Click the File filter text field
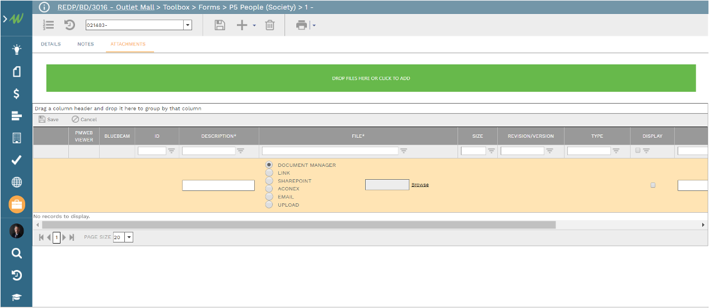The image size is (709, 308). coord(330,151)
